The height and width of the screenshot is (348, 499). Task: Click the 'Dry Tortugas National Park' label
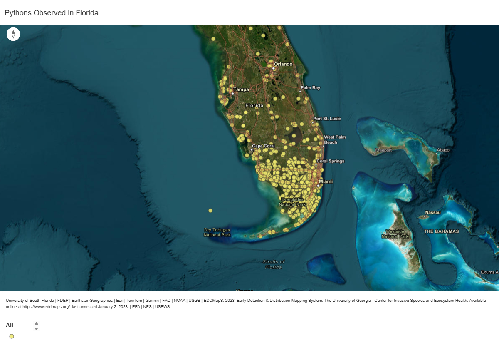(x=217, y=232)
